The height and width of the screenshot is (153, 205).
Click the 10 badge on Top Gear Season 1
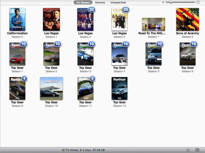click(x=24, y=44)
